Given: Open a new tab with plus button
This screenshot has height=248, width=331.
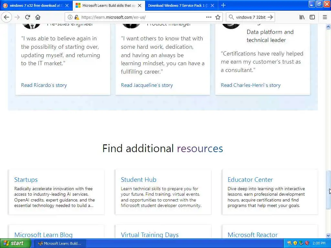Looking at the screenshot, I should 223,5.
